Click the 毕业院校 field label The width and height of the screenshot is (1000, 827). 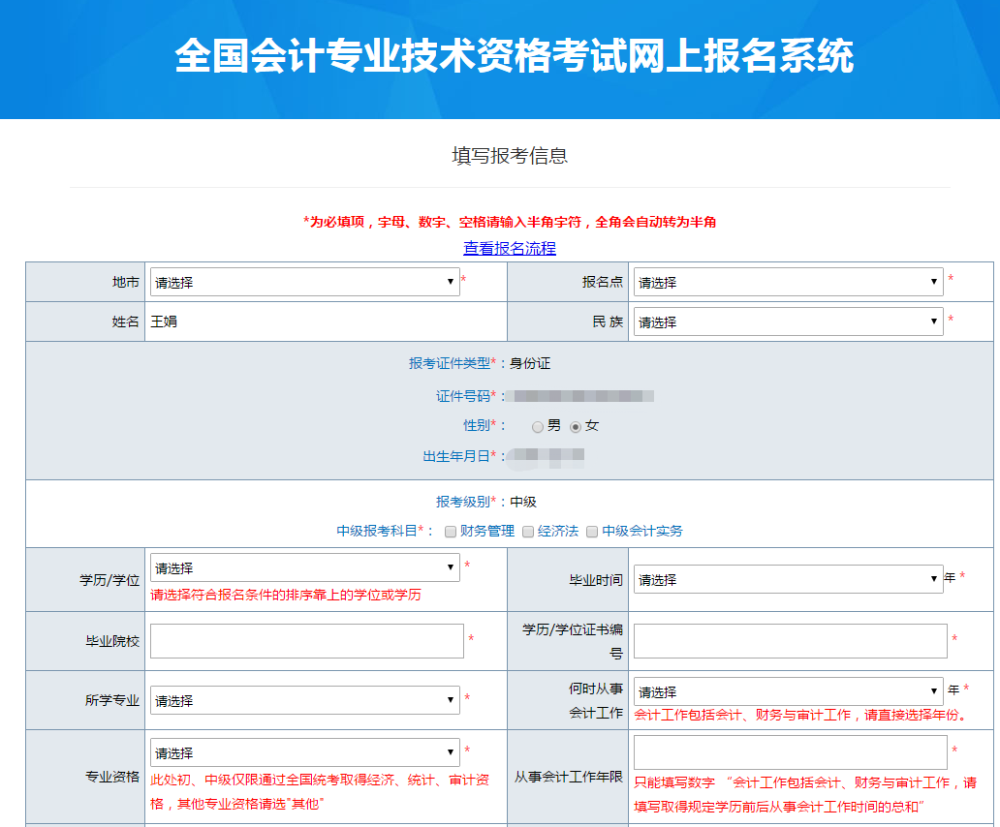(112, 642)
